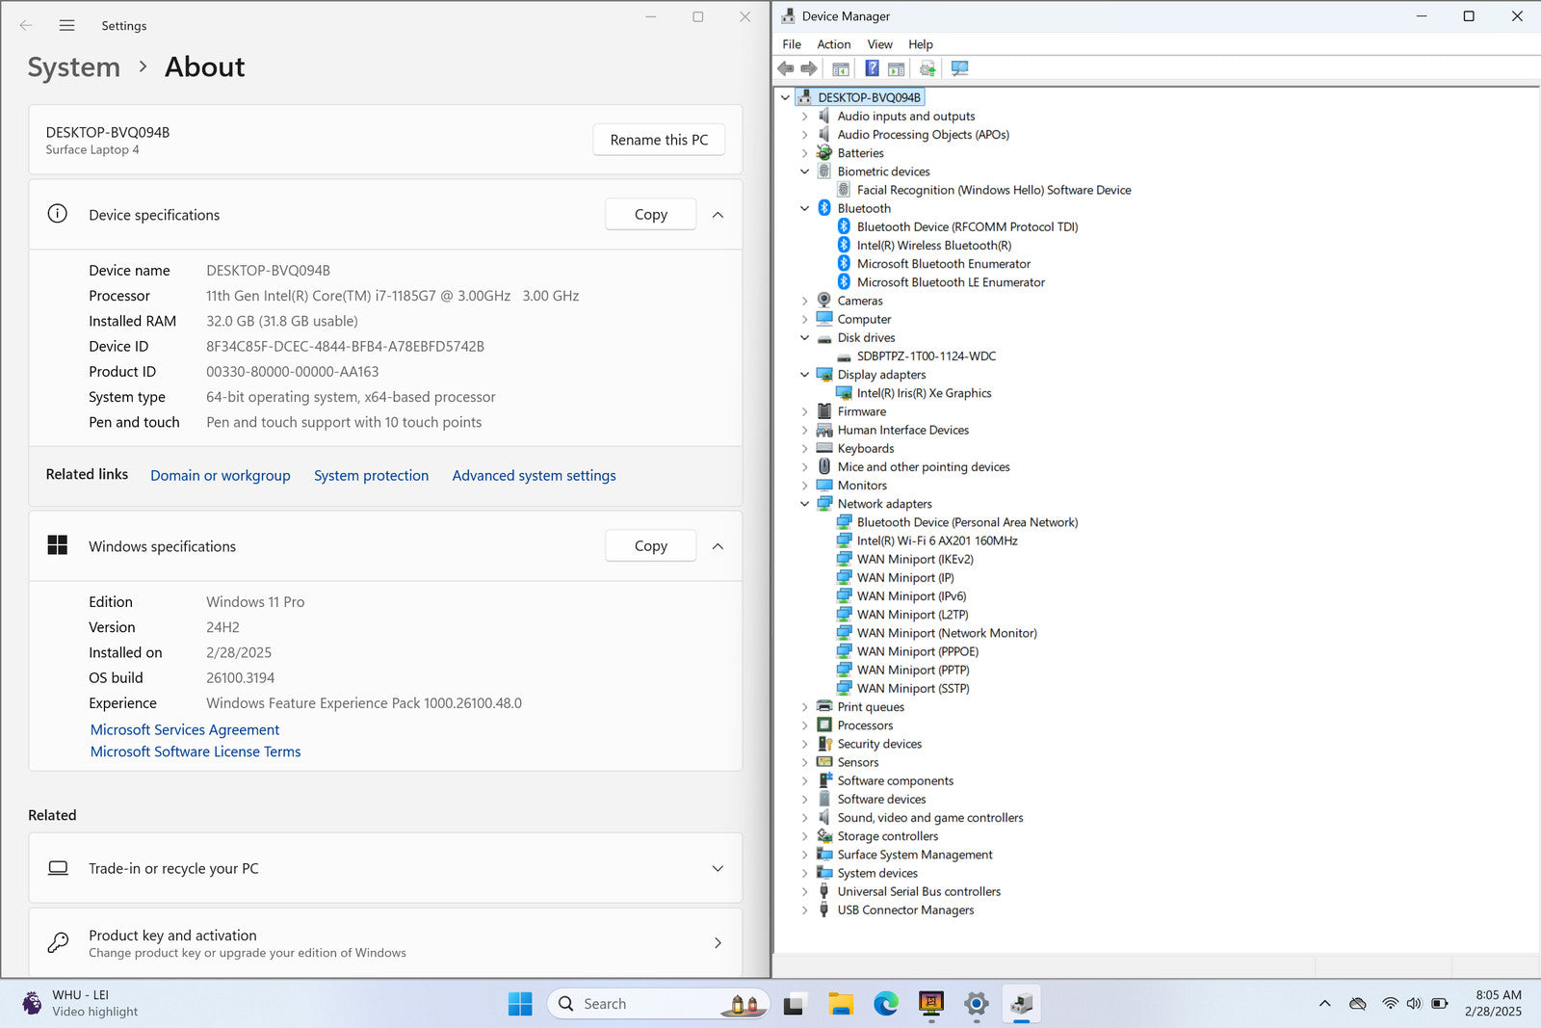Open Microsoft Software License Terms link
Viewport: 1541px width, 1028px height.
[x=196, y=751]
